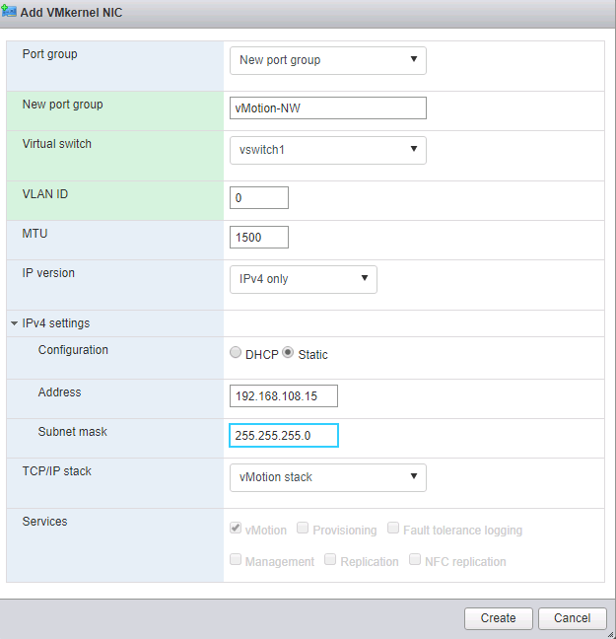Cancel the Add VMkernel NIC dialog

coord(572,618)
